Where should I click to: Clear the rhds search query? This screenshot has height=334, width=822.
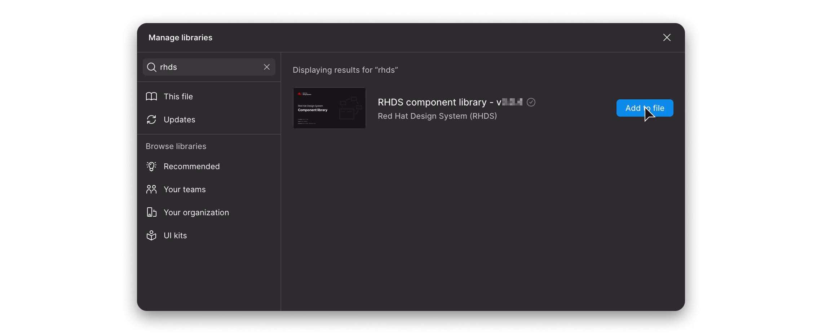(x=267, y=67)
